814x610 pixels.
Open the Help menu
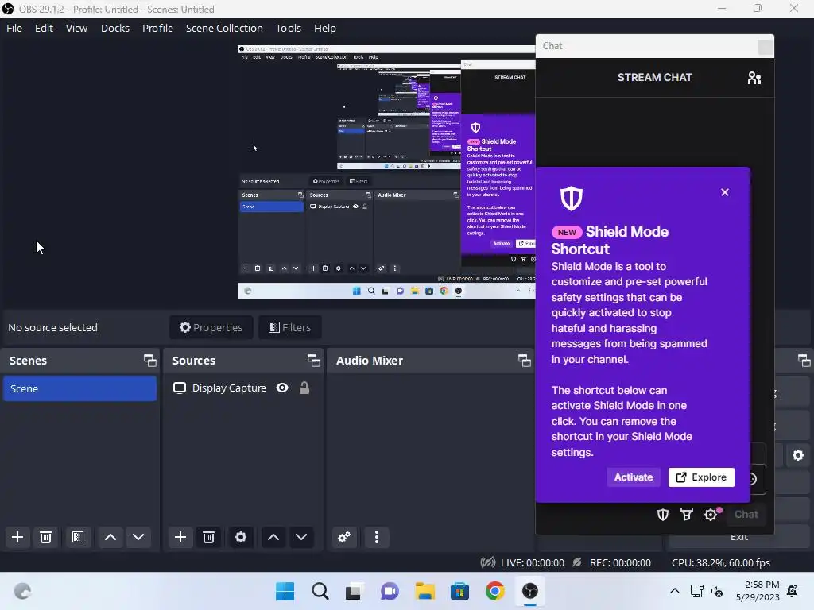pos(325,28)
